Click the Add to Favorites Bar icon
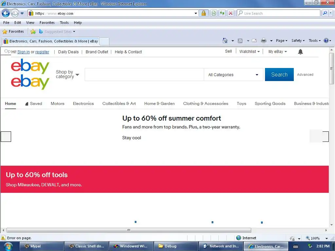The width and height of the screenshot is (335, 251). [x=33, y=32]
